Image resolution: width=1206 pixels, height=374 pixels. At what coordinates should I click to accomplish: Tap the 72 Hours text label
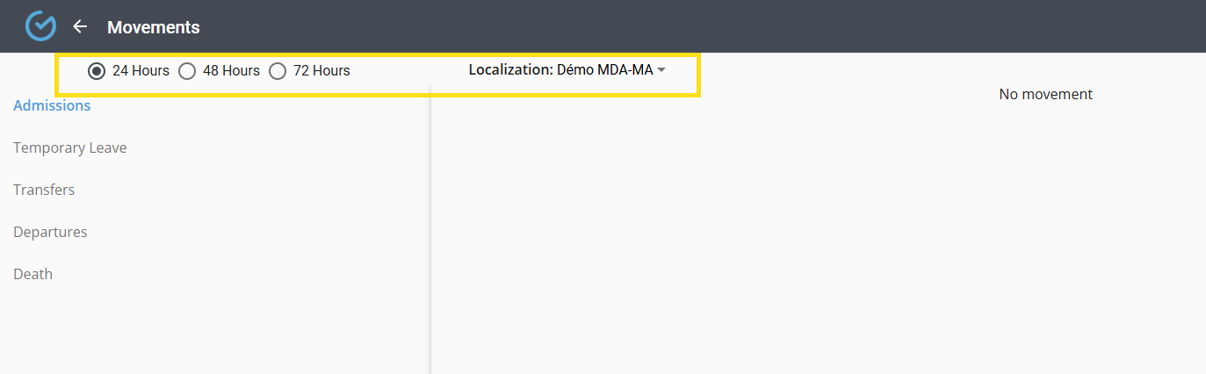click(x=321, y=71)
